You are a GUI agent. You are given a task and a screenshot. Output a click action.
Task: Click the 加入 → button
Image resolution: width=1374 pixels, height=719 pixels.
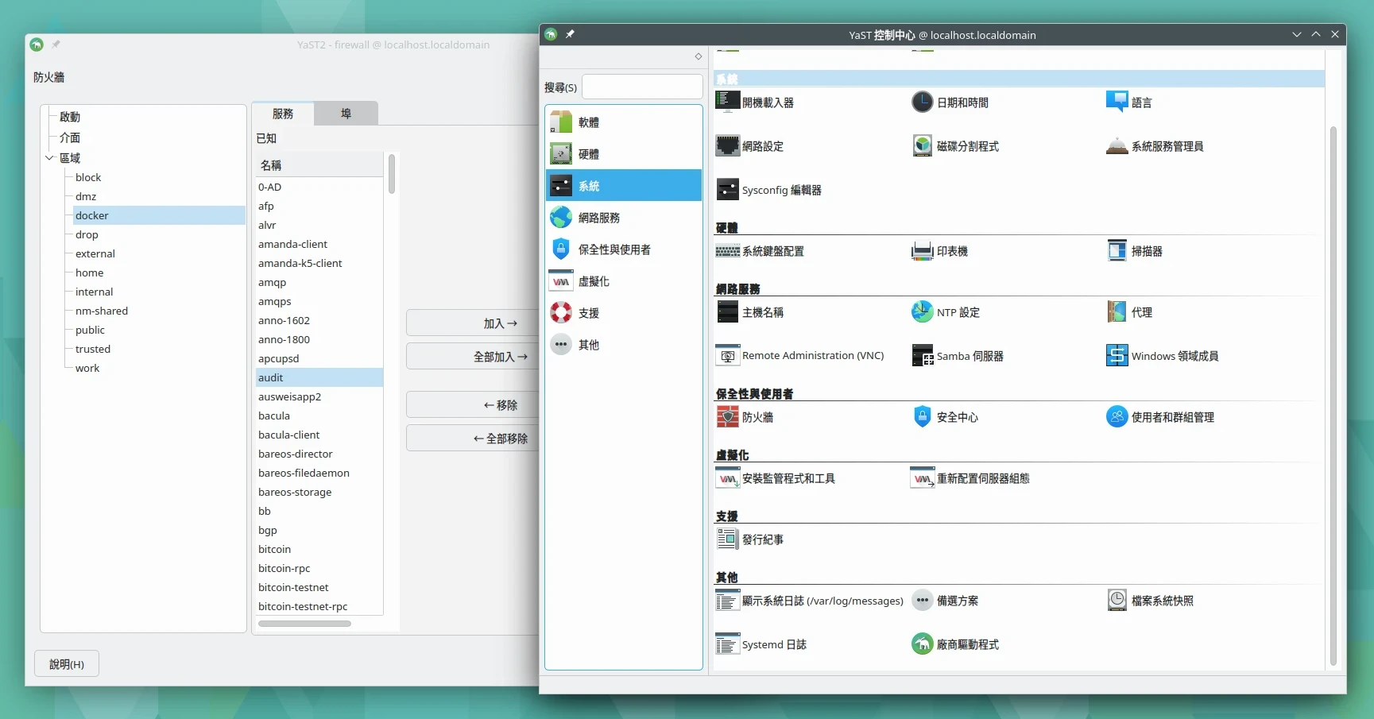pyautogui.click(x=472, y=323)
